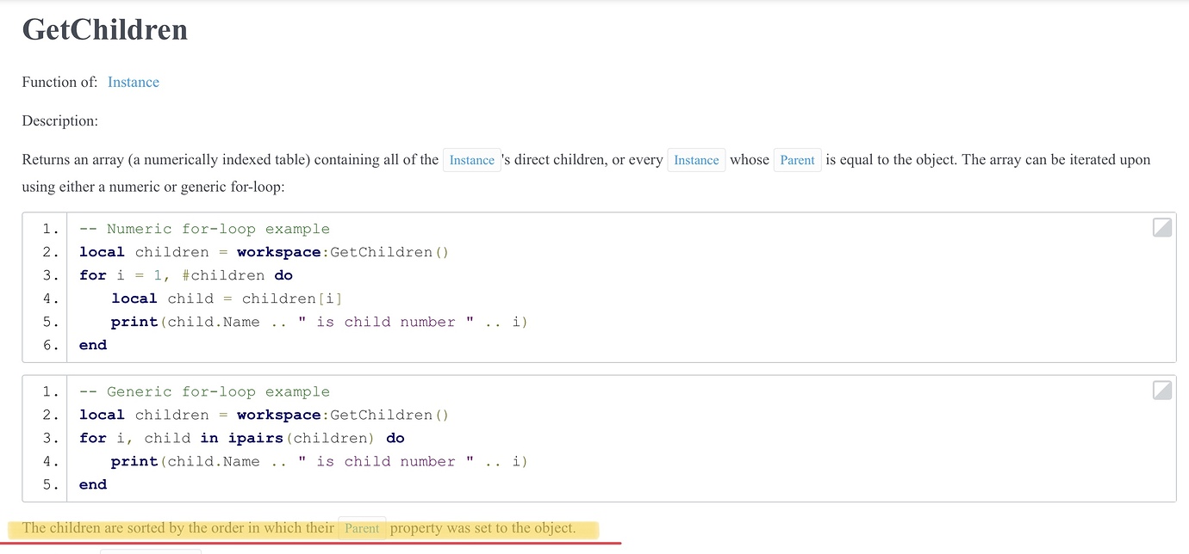Click 'workspace:GetChildren()' in the Numeric example block
Image resolution: width=1189 pixels, height=554 pixels.
pyautogui.click(x=343, y=252)
